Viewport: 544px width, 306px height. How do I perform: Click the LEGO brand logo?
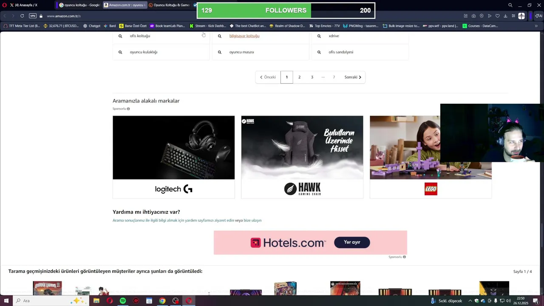pos(431,189)
